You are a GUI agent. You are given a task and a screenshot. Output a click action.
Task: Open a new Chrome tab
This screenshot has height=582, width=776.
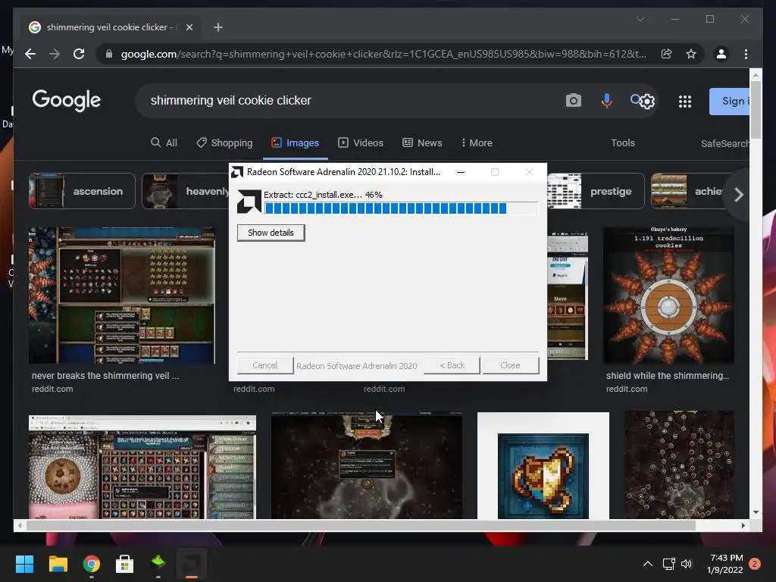(217, 27)
